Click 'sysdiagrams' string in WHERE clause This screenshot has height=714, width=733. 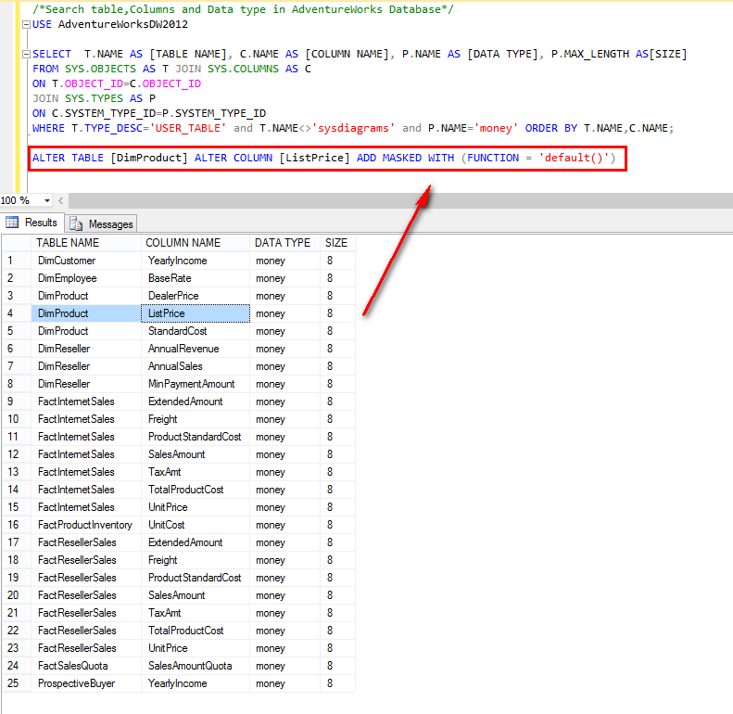click(x=353, y=128)
